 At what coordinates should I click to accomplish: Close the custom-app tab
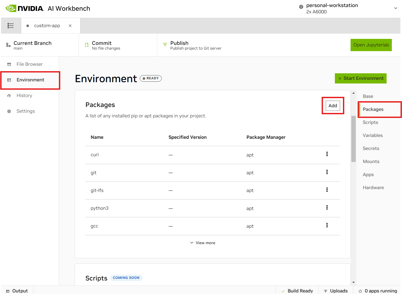70,26
